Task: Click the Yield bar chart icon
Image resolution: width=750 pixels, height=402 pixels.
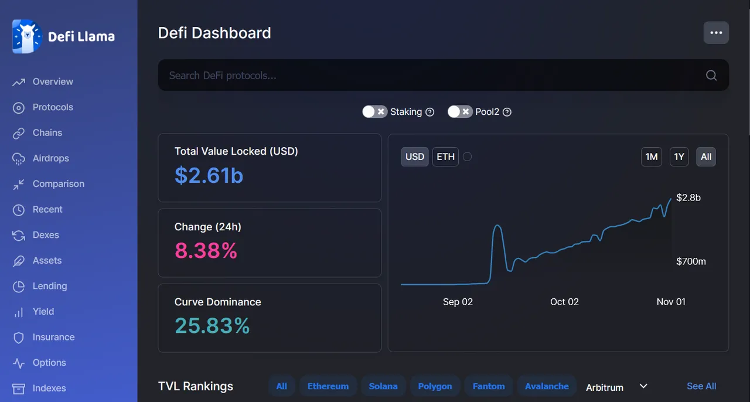Action: click(19, 312)
